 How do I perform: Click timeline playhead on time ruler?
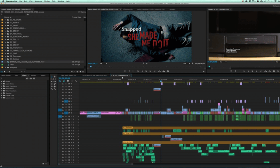161,81
